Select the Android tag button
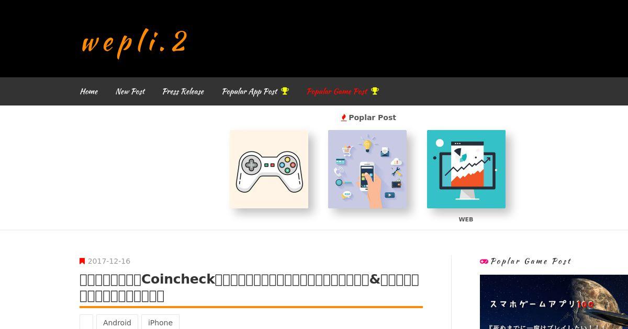 pyautogui.click(x=117, y=323)
